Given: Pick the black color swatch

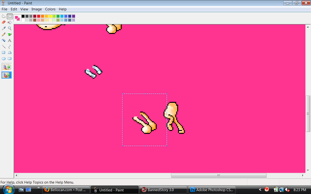Looking at the screenshot, I should click(x=23, y=16).
